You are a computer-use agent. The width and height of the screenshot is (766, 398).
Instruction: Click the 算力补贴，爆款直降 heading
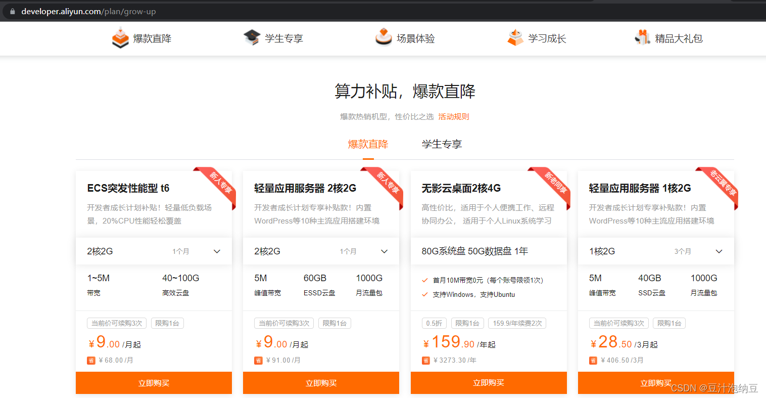tap(405, 92)
